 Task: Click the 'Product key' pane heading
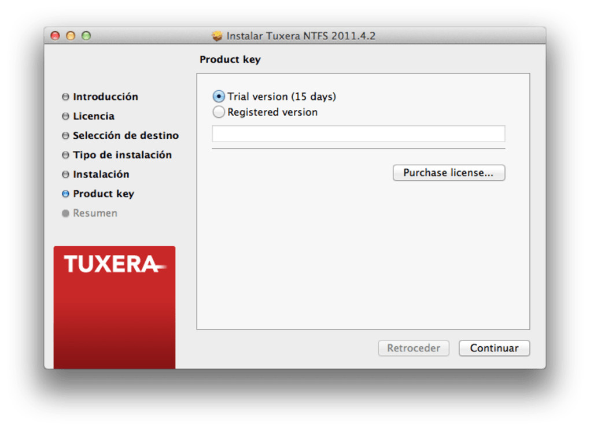coord(230,60)
